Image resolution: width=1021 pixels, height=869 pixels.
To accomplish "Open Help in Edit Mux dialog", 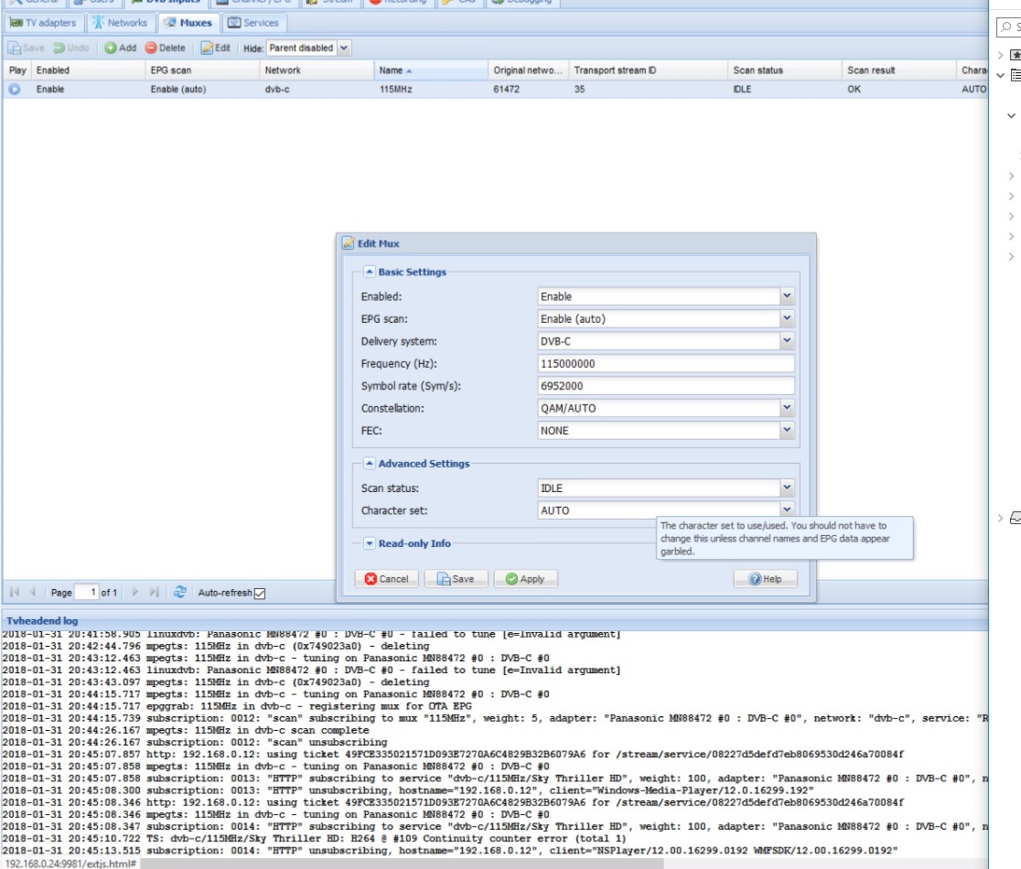I will (x=765, y=579).
